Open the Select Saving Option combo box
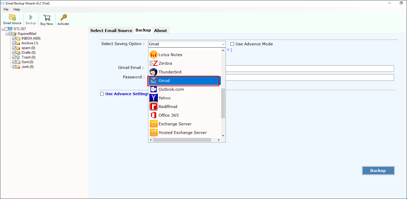This screenshot has height=199, width=407. click(187, 44)
